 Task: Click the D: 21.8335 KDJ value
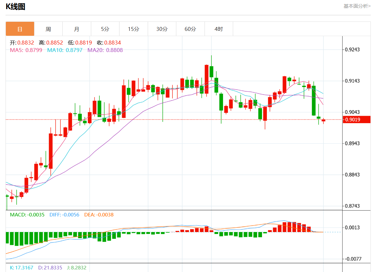click(50, 267)
